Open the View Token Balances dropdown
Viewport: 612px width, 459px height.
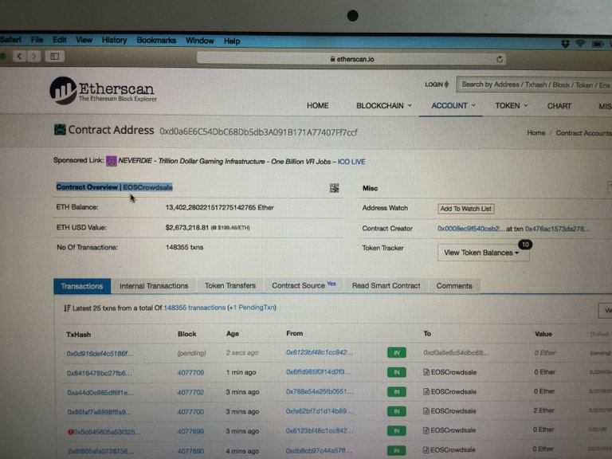pyautogui.click(x=483, y=253)
